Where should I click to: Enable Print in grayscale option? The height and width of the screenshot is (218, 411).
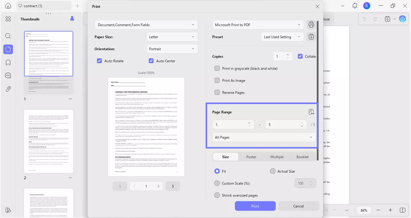tap(217, 68)
